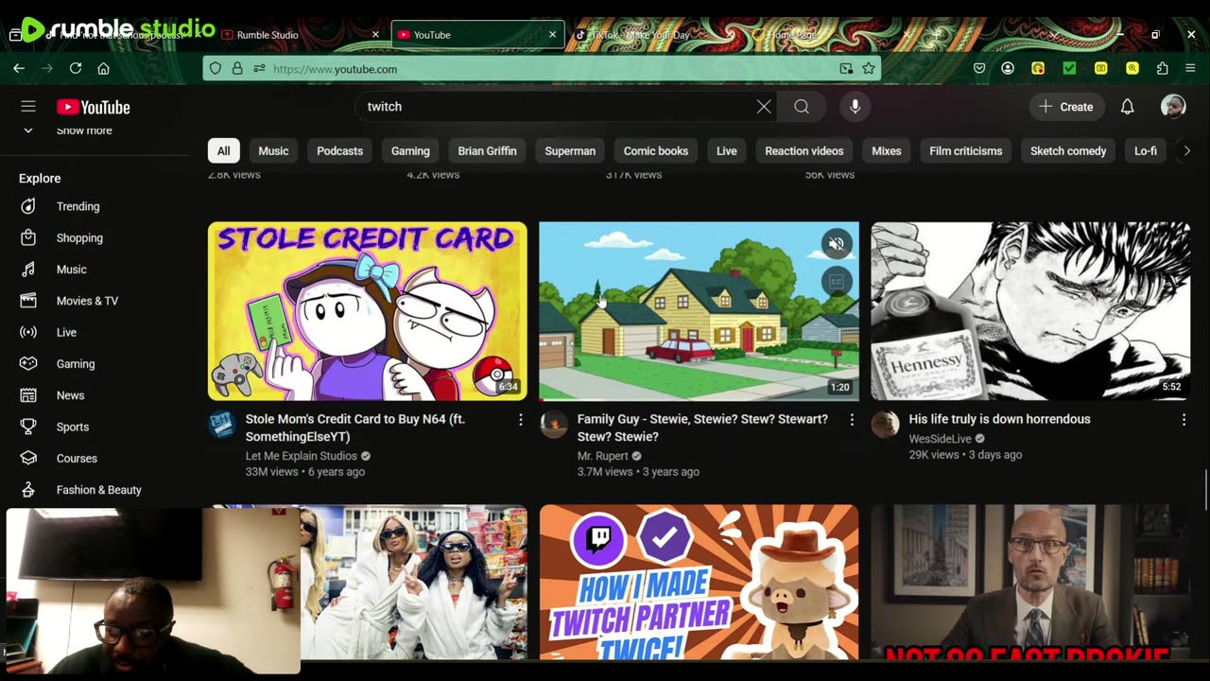Select the All filter chip
1210x681 pixels.
(223, 150)
